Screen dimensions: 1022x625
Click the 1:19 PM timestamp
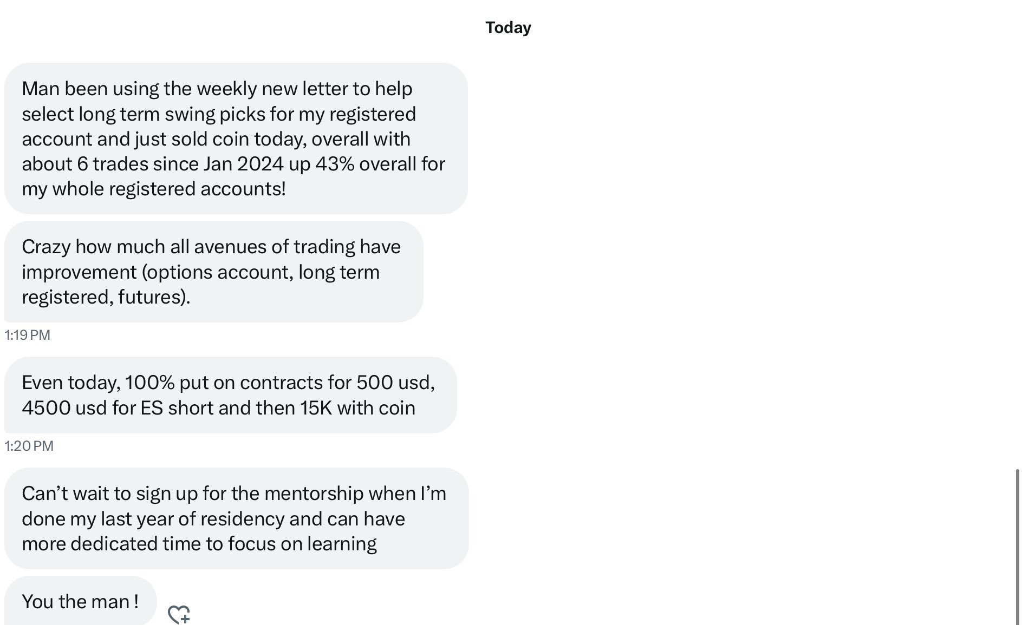tap(28, 335)
